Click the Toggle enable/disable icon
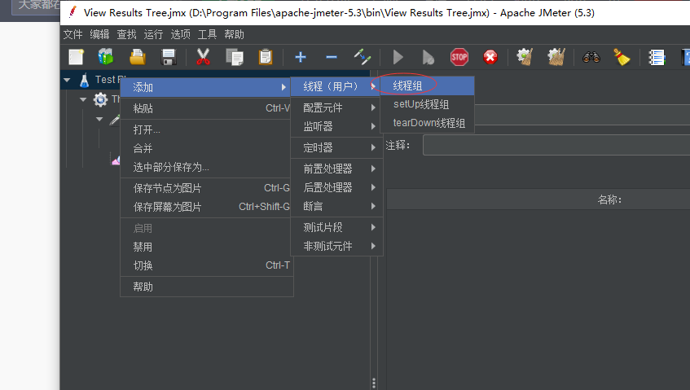 pyautogui.click(x=363, y=57)
